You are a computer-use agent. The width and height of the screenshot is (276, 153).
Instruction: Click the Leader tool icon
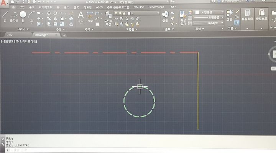pos(97,19)
